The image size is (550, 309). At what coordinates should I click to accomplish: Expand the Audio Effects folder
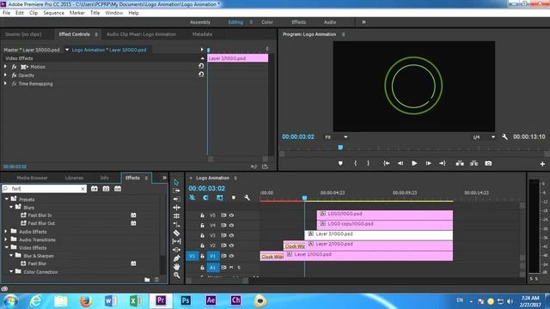(6, 231)
